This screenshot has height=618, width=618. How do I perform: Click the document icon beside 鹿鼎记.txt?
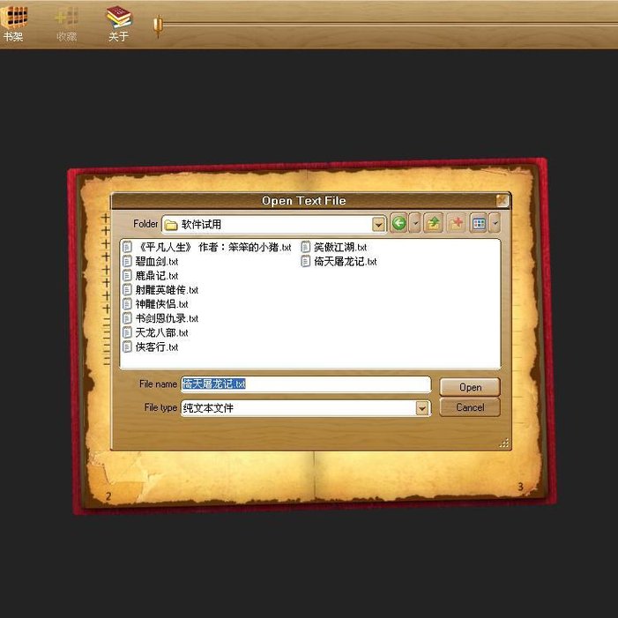click(x=127, y=275)
